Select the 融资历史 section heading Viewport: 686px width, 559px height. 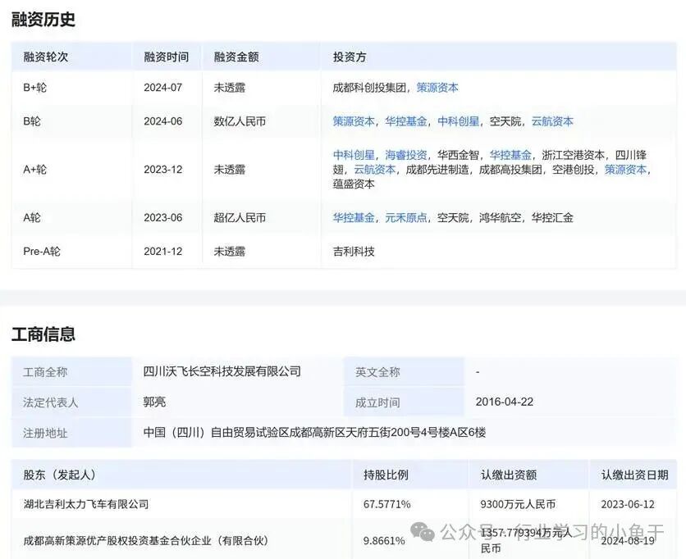[43, 19]
